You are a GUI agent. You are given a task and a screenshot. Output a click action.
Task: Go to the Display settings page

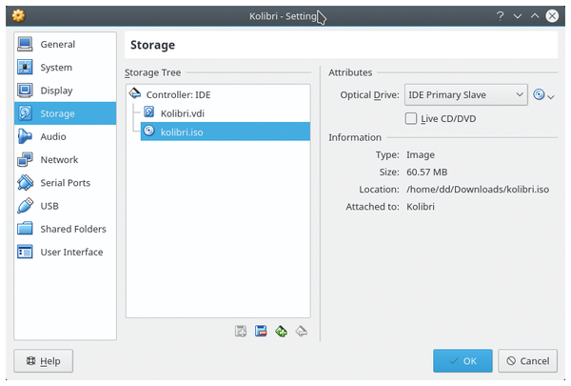56,91
